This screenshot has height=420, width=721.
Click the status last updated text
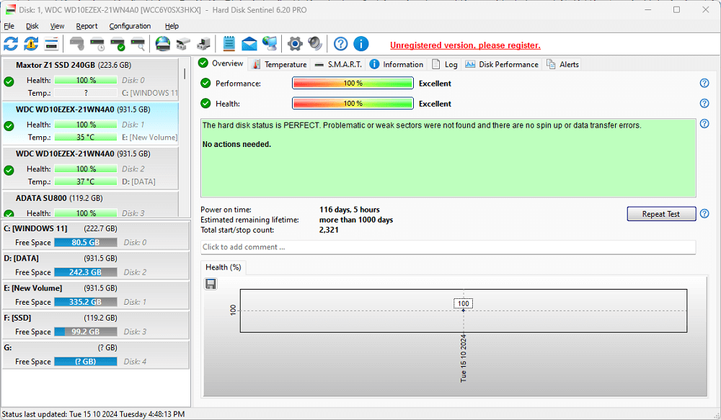pyautogui.click(x=93, y=414)
